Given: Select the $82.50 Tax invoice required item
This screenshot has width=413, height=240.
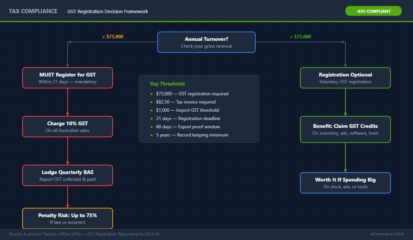Looking at the screenshot, I should tap(185, 102).
